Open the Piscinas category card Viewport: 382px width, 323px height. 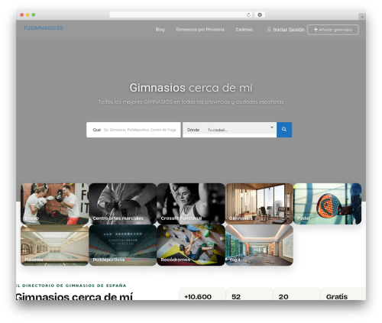(54, 245)
